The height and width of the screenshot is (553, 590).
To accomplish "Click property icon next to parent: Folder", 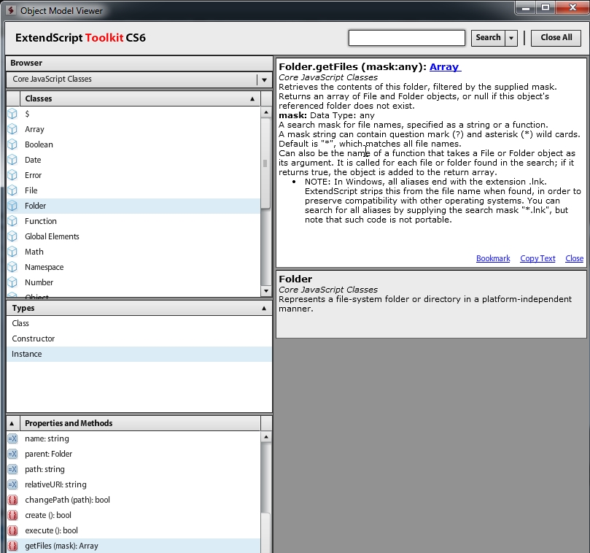I will [12, 454].
